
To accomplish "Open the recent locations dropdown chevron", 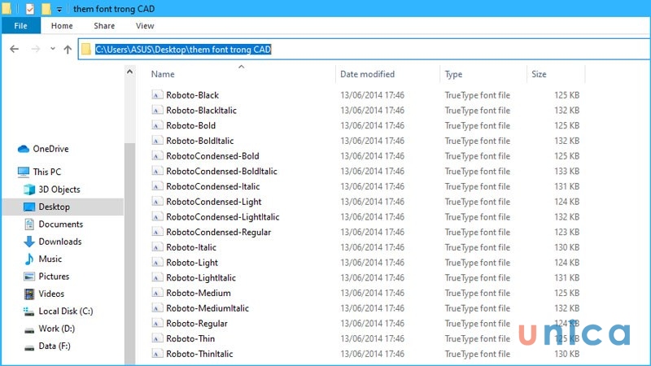I will pyautogui.click(x=53, y=50).
